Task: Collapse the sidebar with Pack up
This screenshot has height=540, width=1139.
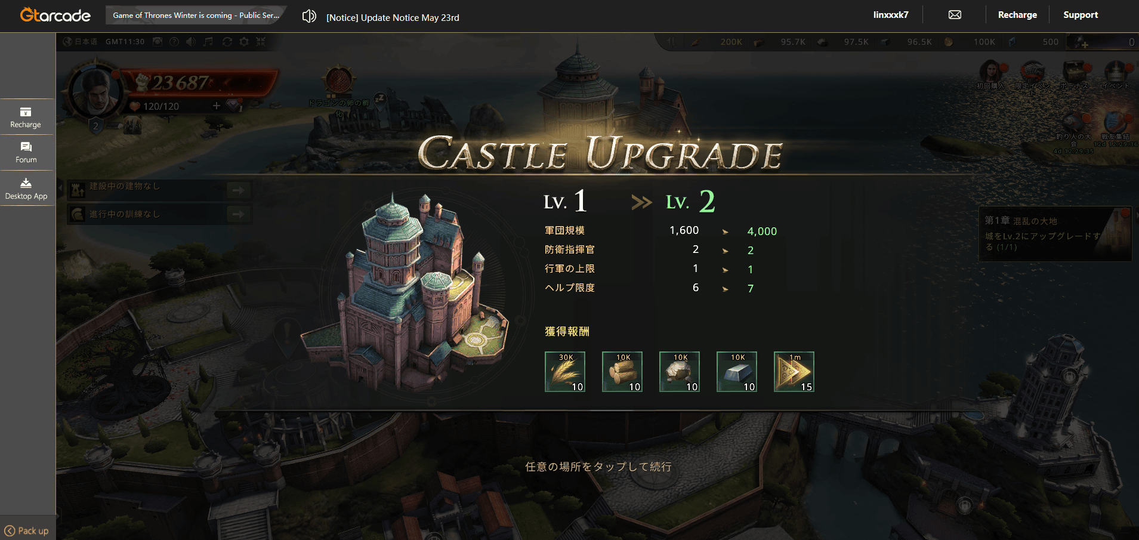Action: [27, 530]
